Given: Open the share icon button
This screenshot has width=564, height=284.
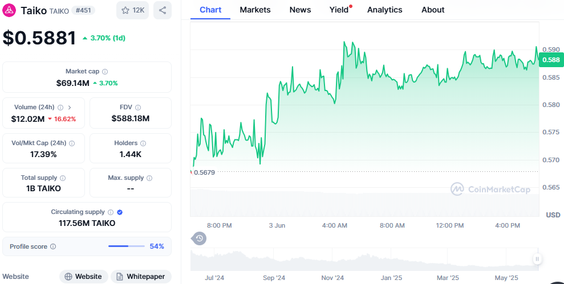Looking at the screenshot, I should pos(163,10).
